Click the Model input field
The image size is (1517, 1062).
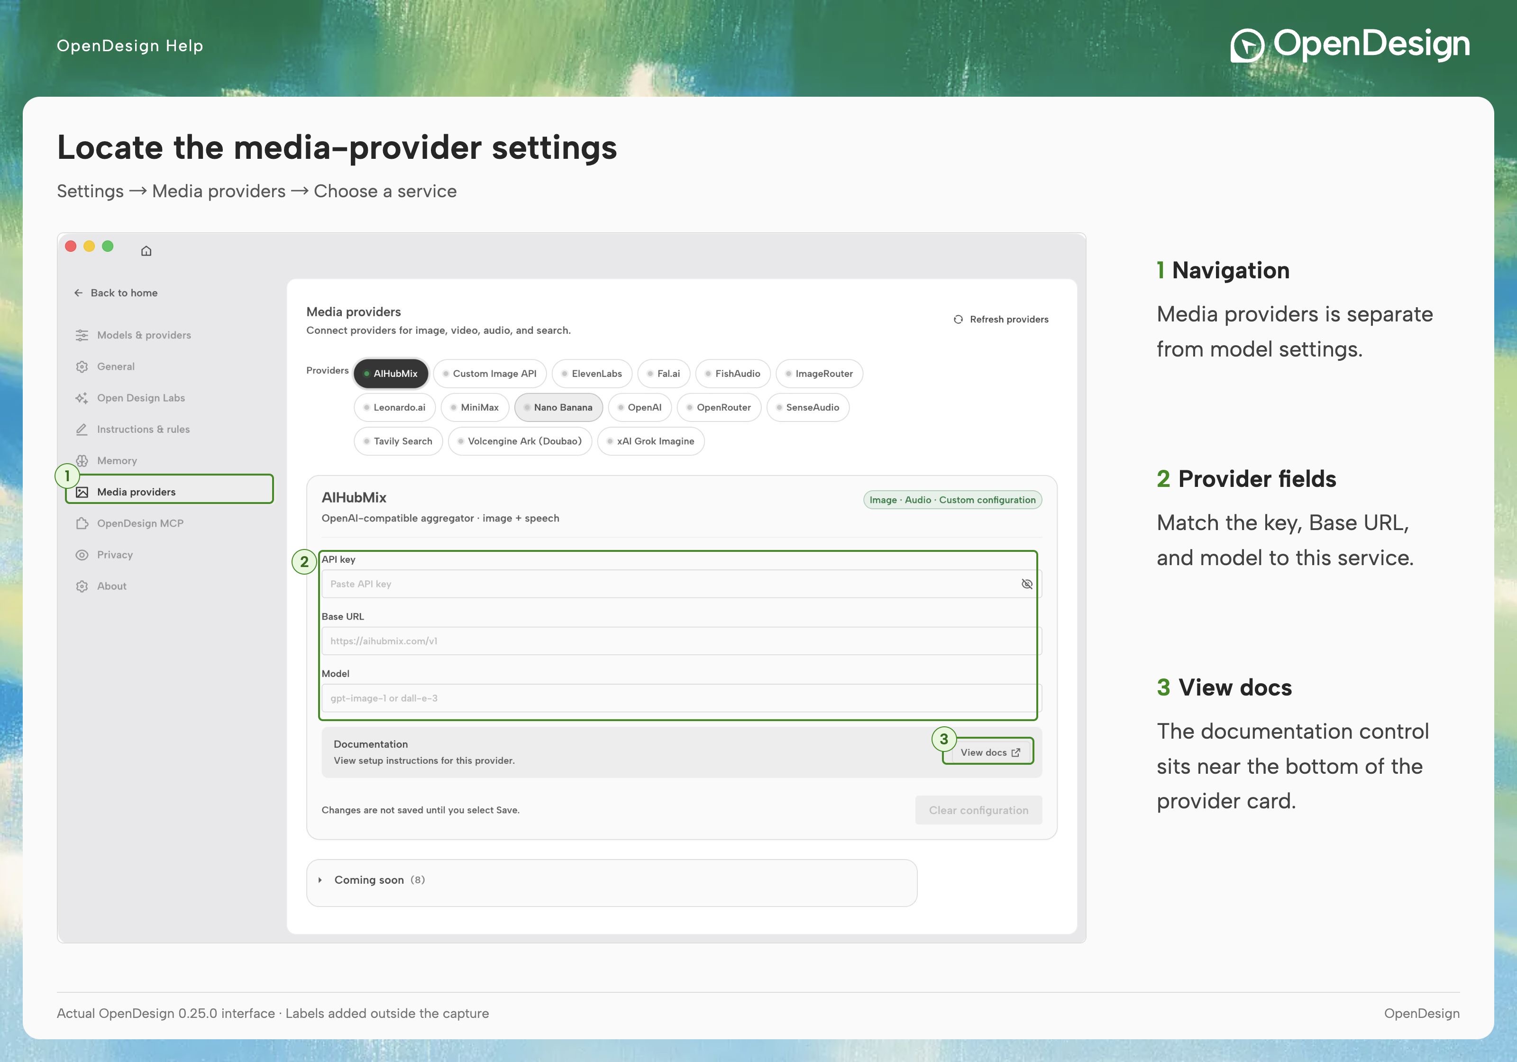[681, 698]
